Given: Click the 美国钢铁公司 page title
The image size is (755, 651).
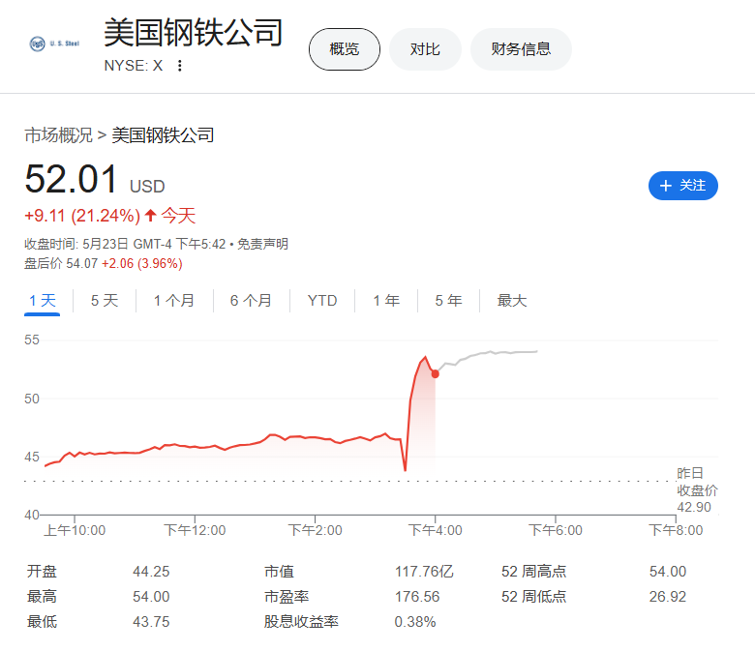Looking at the screenshot, I should 193,33.
